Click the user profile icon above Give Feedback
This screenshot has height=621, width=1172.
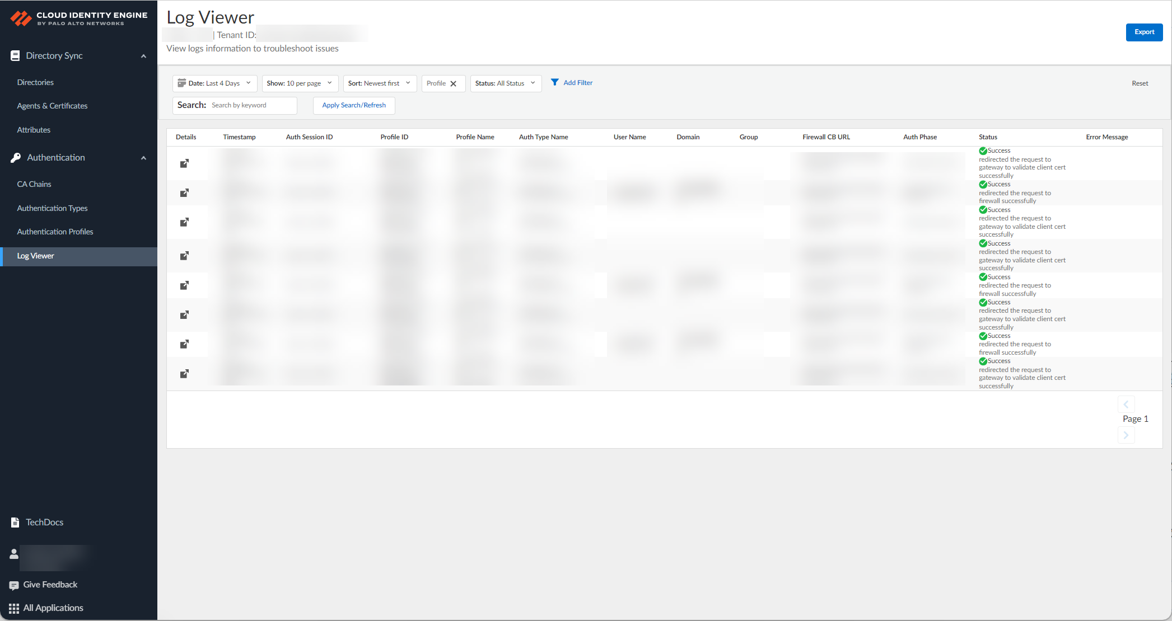coord(13,554)
